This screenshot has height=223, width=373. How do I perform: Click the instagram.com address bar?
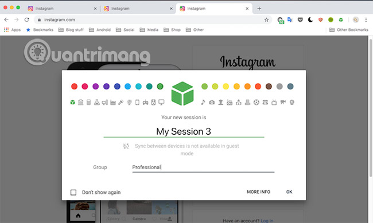(152, 19)
